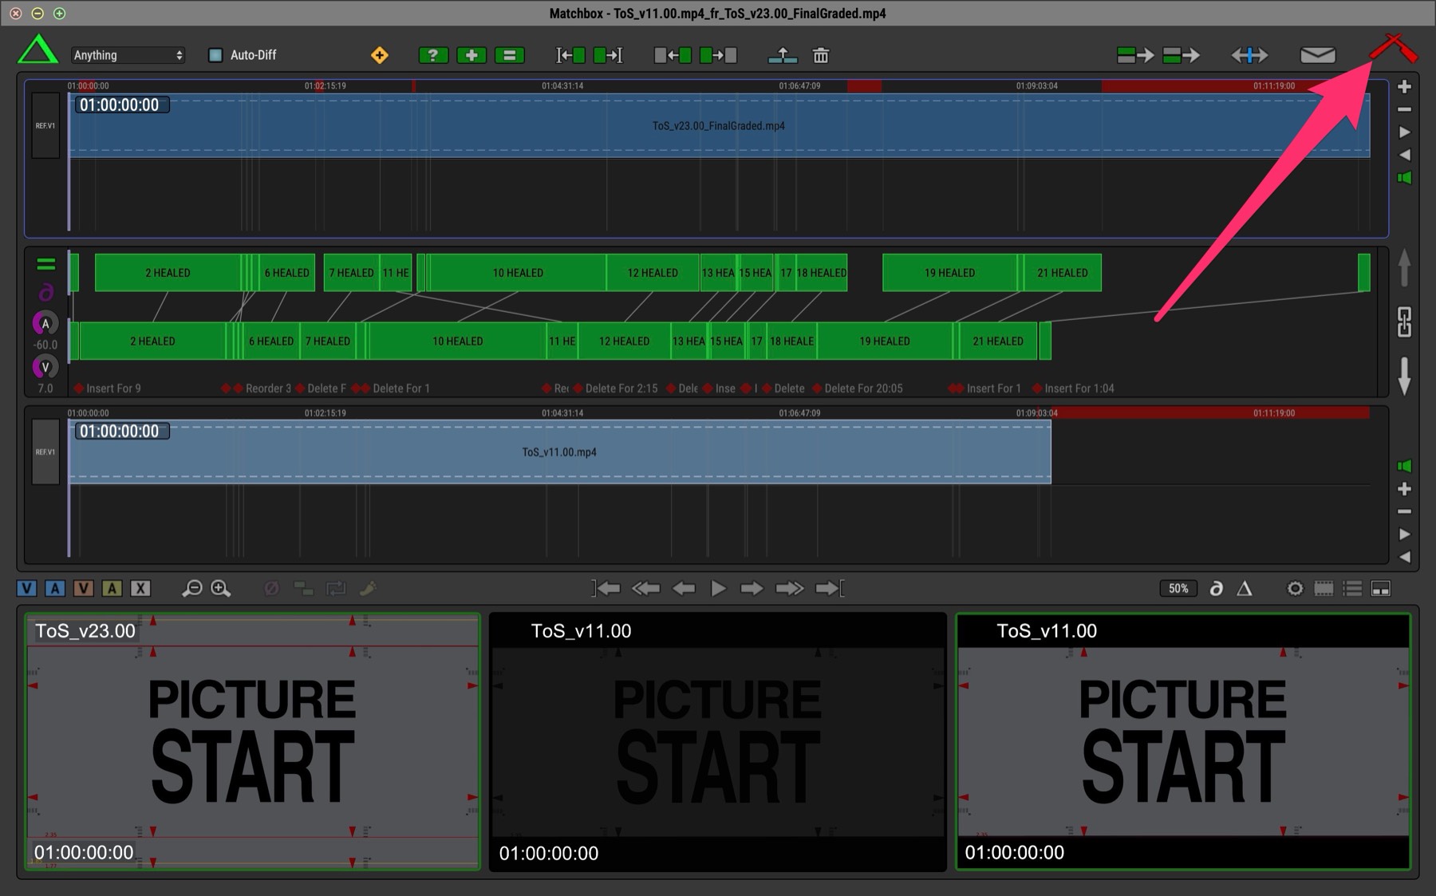Click the move clip left icon
This screenshot has height=896, width=1436.
coord(673,55)
